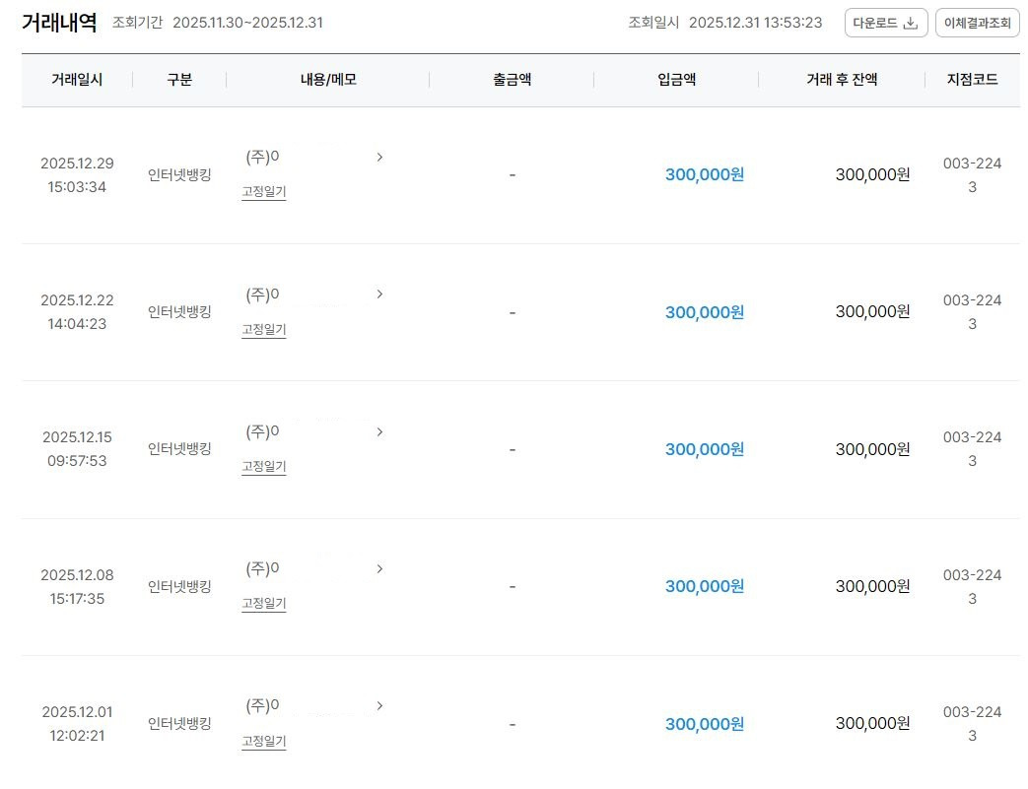Click the 고정일기 memo on the 2025.12.01 row
This screenshot has width=1028, height=789.
(264, 741)
